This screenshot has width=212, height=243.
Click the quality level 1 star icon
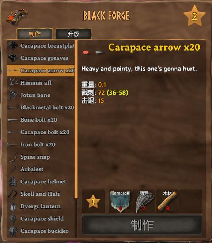click(x=93, y=201)
